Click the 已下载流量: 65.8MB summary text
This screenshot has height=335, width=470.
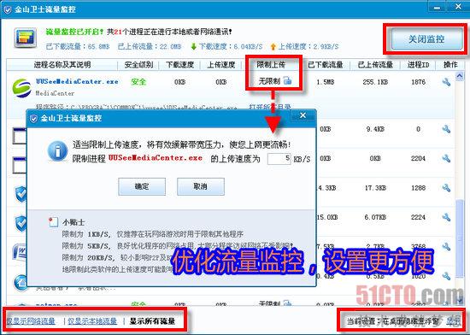tap(78, 46)
